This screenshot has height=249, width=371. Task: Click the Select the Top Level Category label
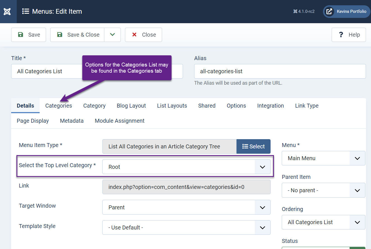pos(57,165)
